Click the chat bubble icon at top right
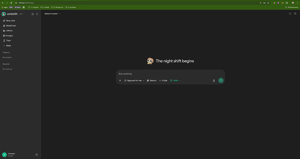The width and height of the screenshot is (300, 159). point(290,14)
